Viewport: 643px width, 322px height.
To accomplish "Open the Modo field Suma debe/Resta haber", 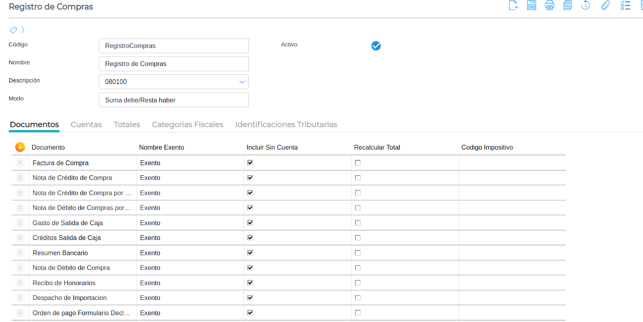I will pos(174,100).
